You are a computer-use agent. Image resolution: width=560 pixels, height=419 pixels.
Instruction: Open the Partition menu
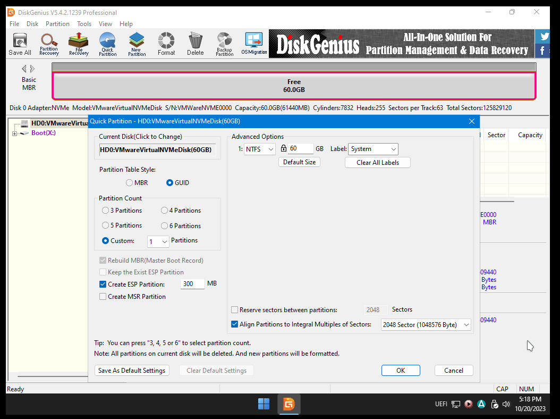click(x=57, y=24)
